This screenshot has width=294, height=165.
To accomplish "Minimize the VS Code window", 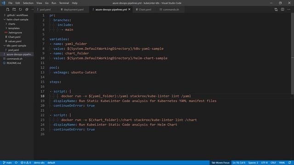I will coord(271,3).
